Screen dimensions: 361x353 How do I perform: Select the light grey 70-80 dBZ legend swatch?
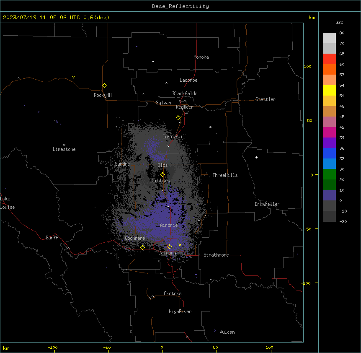329,38
